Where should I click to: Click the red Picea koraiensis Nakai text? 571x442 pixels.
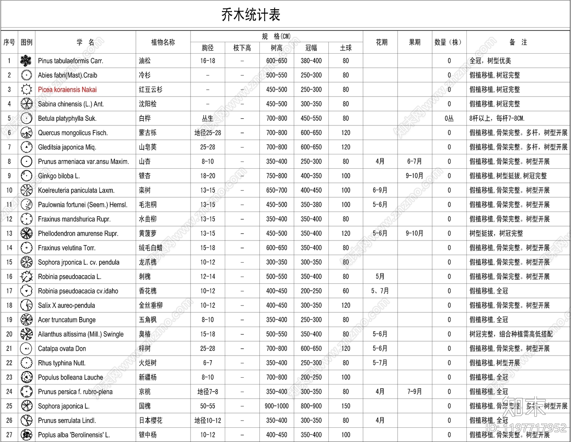(67, 90)
